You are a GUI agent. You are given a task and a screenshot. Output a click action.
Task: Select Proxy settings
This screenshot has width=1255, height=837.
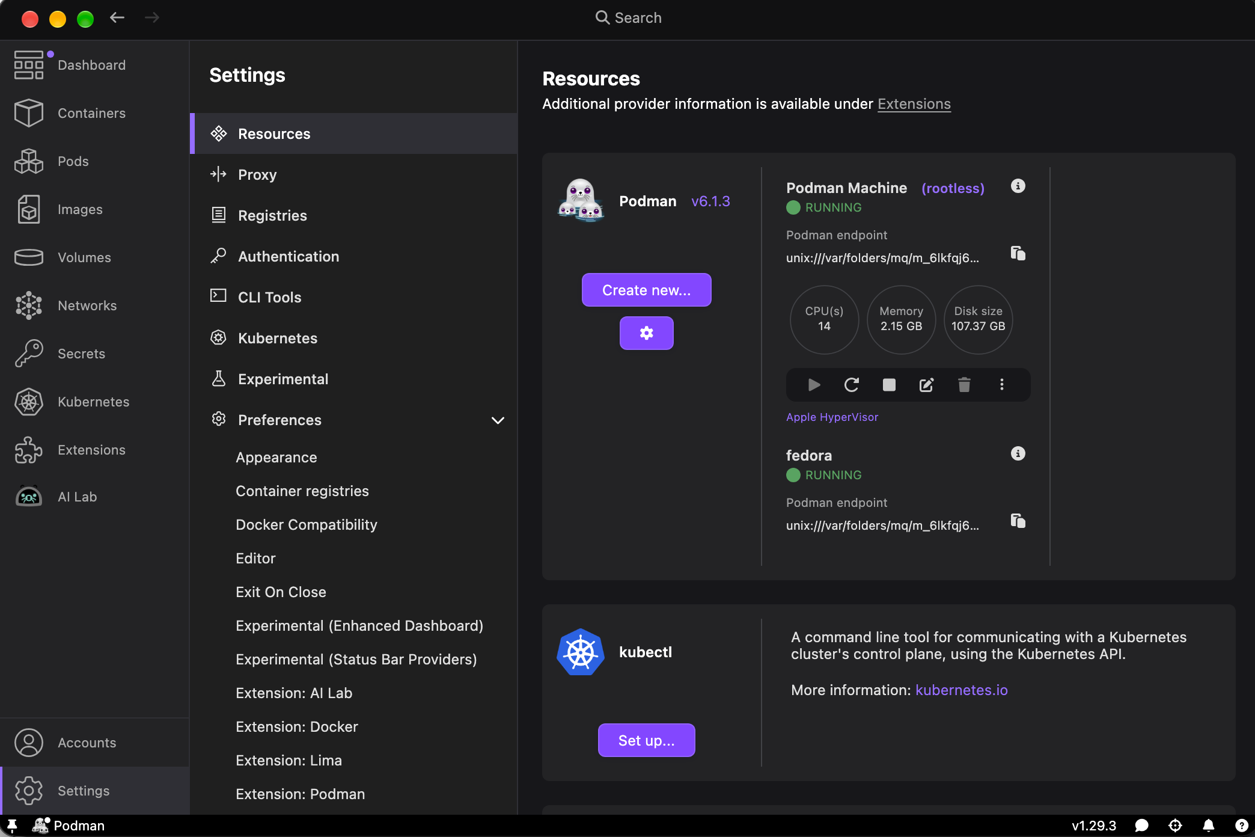coord(354,174)
